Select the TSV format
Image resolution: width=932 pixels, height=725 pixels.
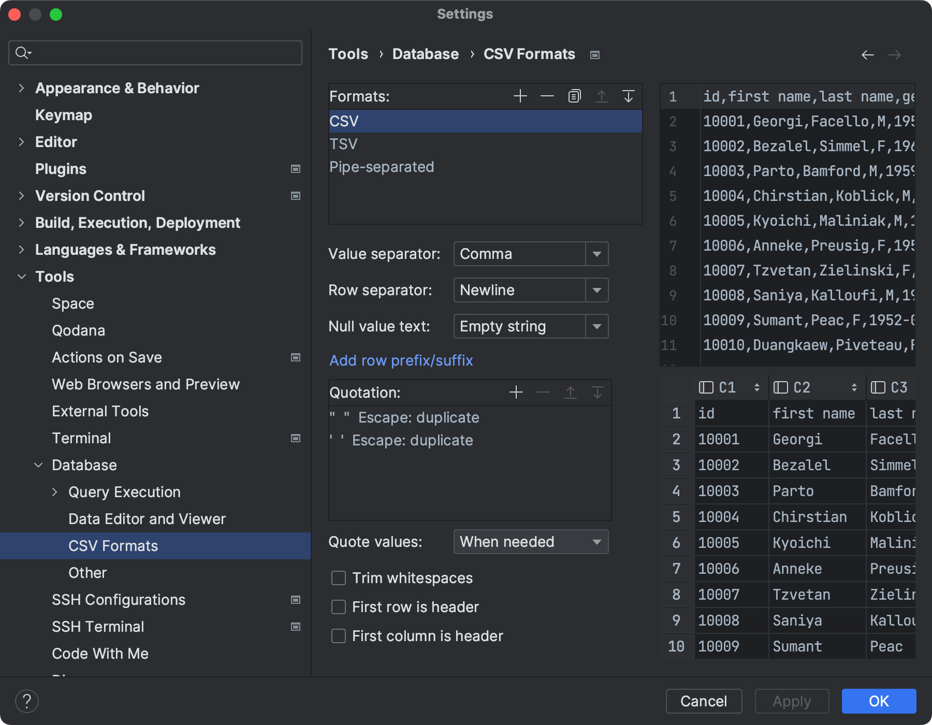(343, 143)
